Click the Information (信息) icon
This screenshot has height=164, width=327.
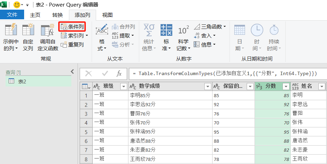coord(196,44)
